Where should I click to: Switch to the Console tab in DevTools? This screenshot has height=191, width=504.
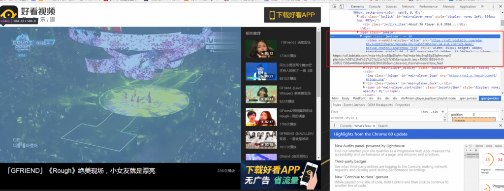375,6
